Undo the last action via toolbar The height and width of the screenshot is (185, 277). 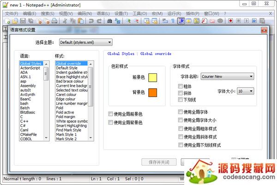pos(91,21)
